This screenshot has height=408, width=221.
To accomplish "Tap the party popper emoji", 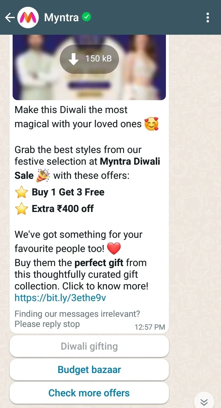I will [43, 176].
